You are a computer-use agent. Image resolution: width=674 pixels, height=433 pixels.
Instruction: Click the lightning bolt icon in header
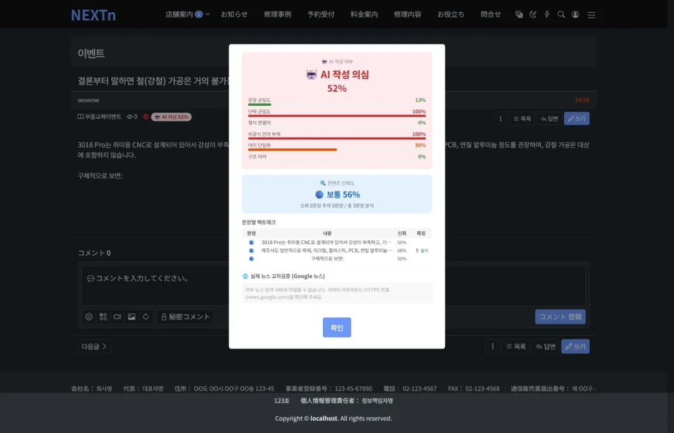(x=547, y=14)
